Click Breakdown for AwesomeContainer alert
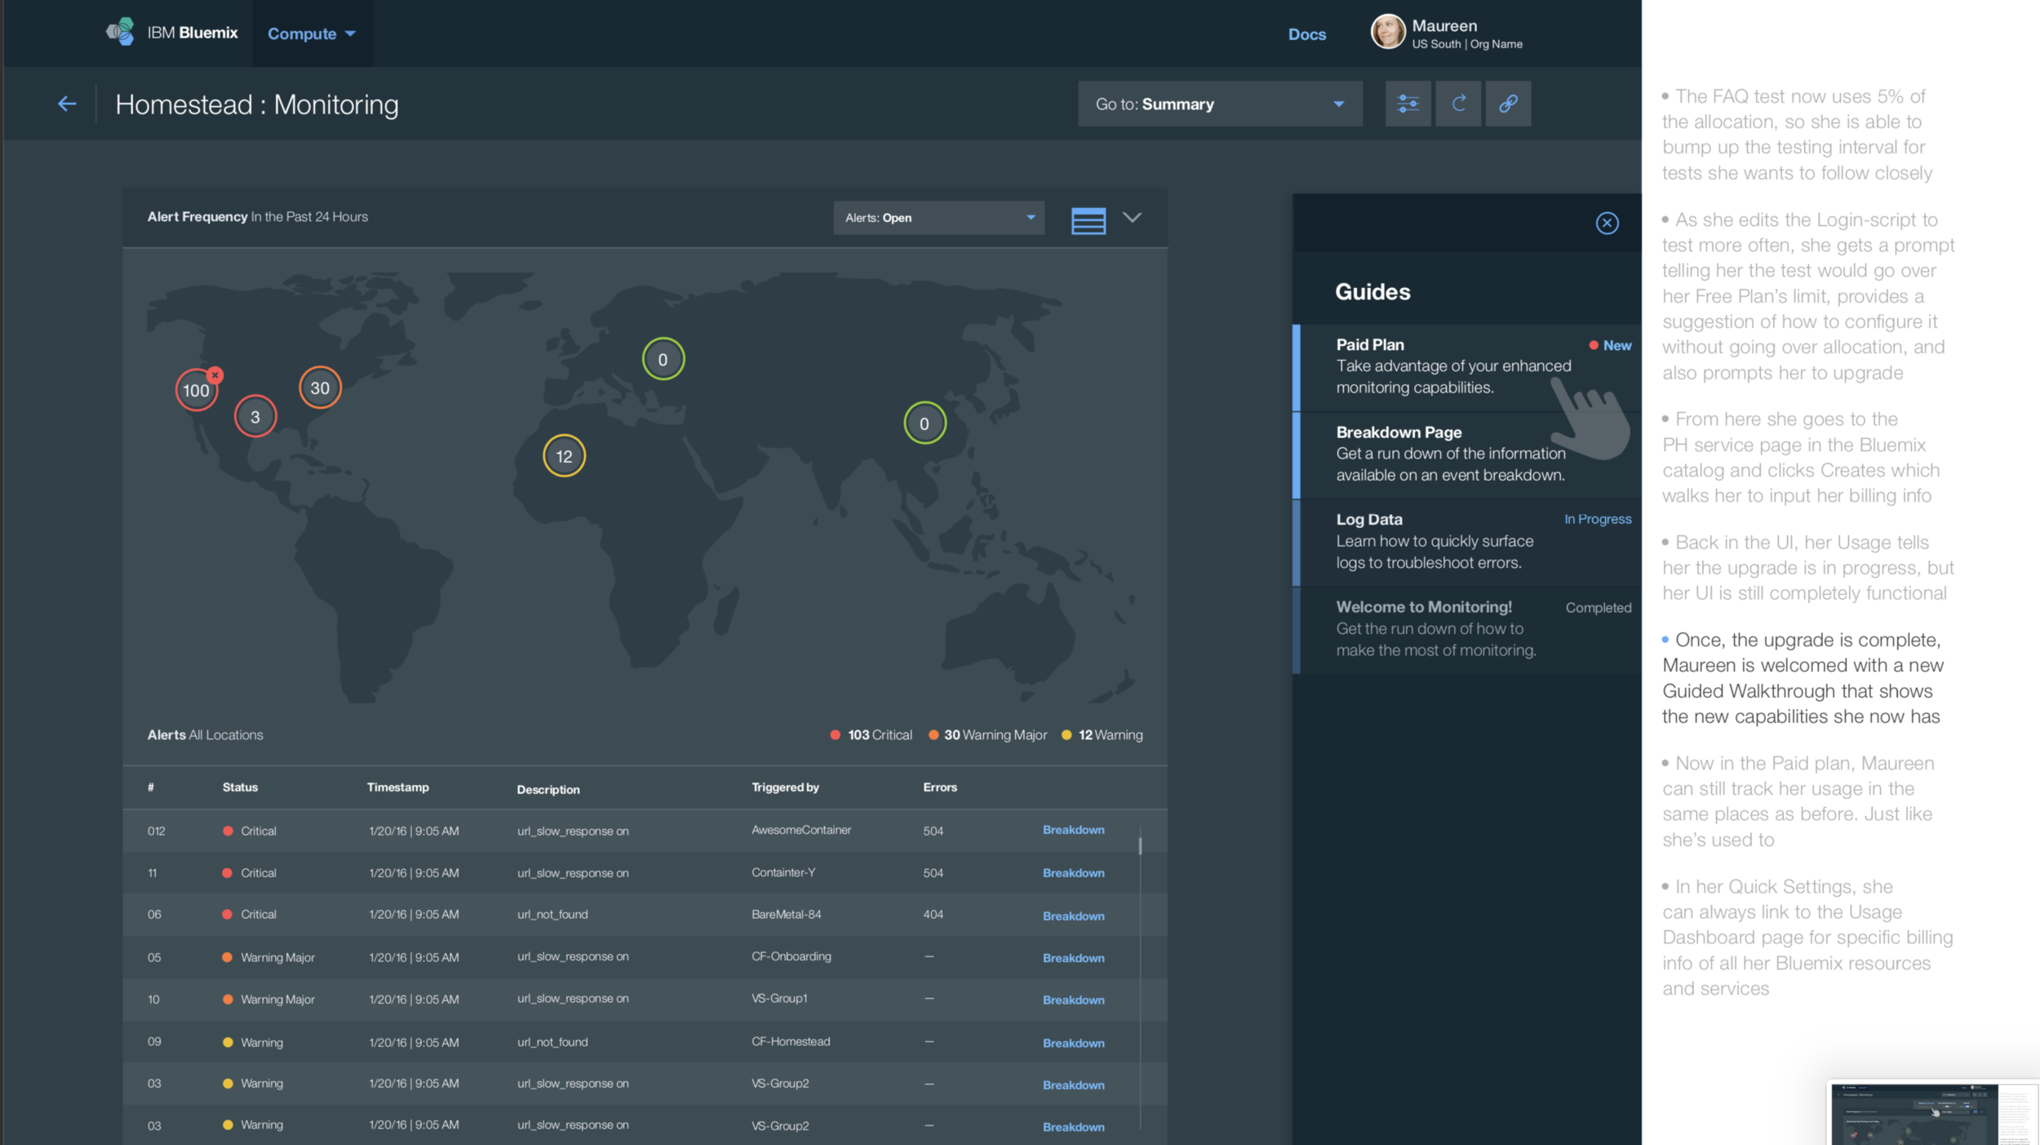This screenshot has width=2040, height=1145. pos(1073,830)
